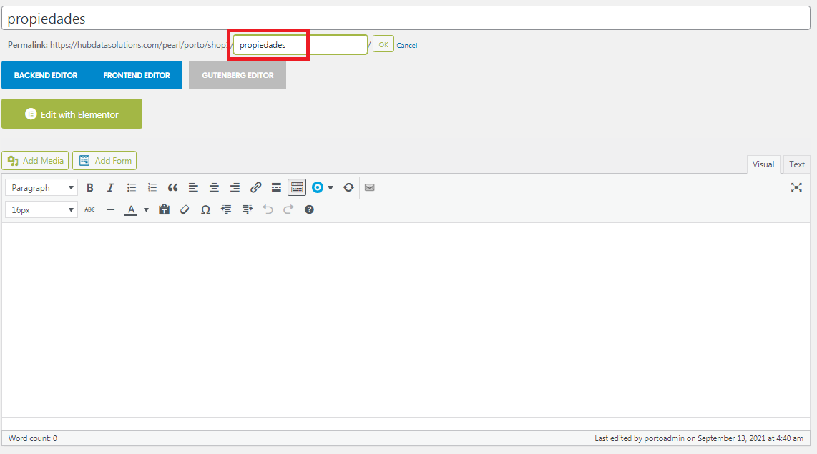Image resolution: width=817 pixels, height=454 pixels.
Task: Click inside the empty editor content area
Action: click(406, 320)
